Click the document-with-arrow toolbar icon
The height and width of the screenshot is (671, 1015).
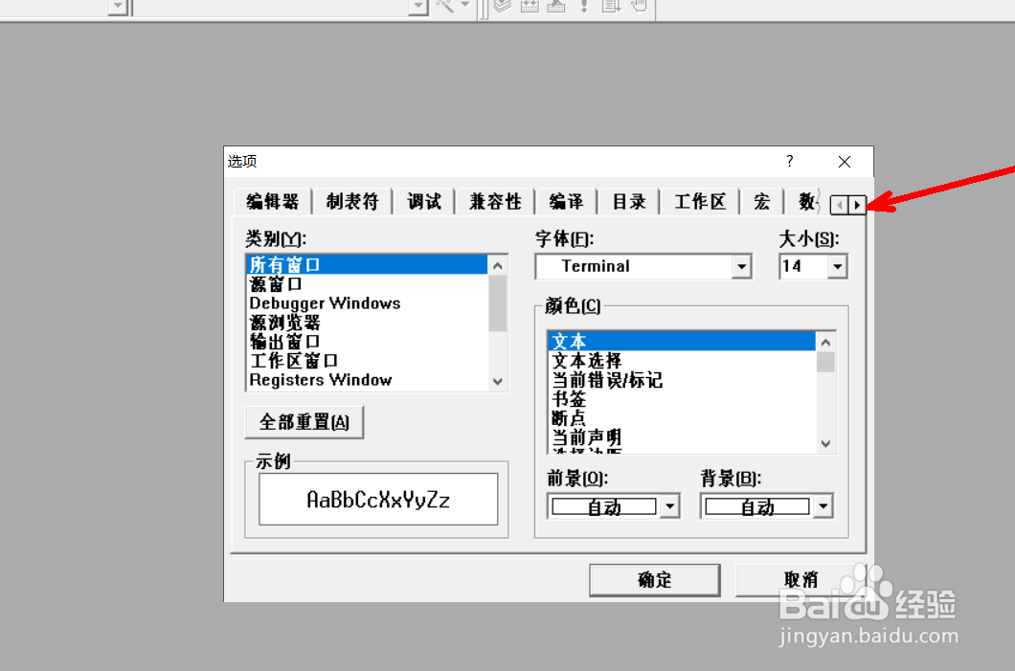[613, 9]
